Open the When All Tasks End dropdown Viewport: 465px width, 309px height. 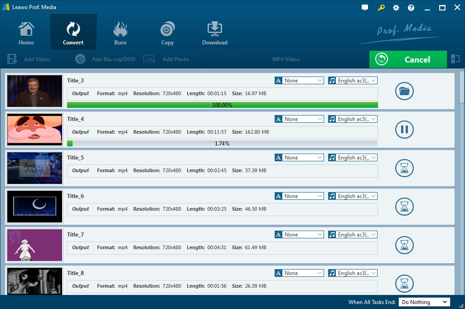[x=424, y=302]
